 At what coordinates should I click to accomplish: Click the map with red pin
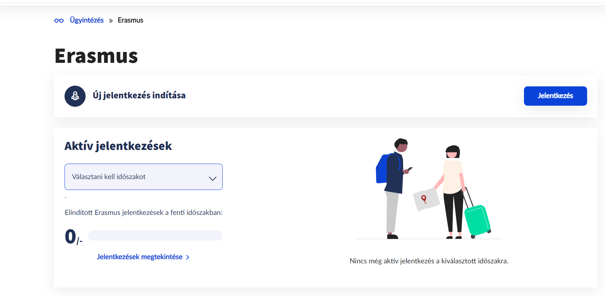point(426,199)
